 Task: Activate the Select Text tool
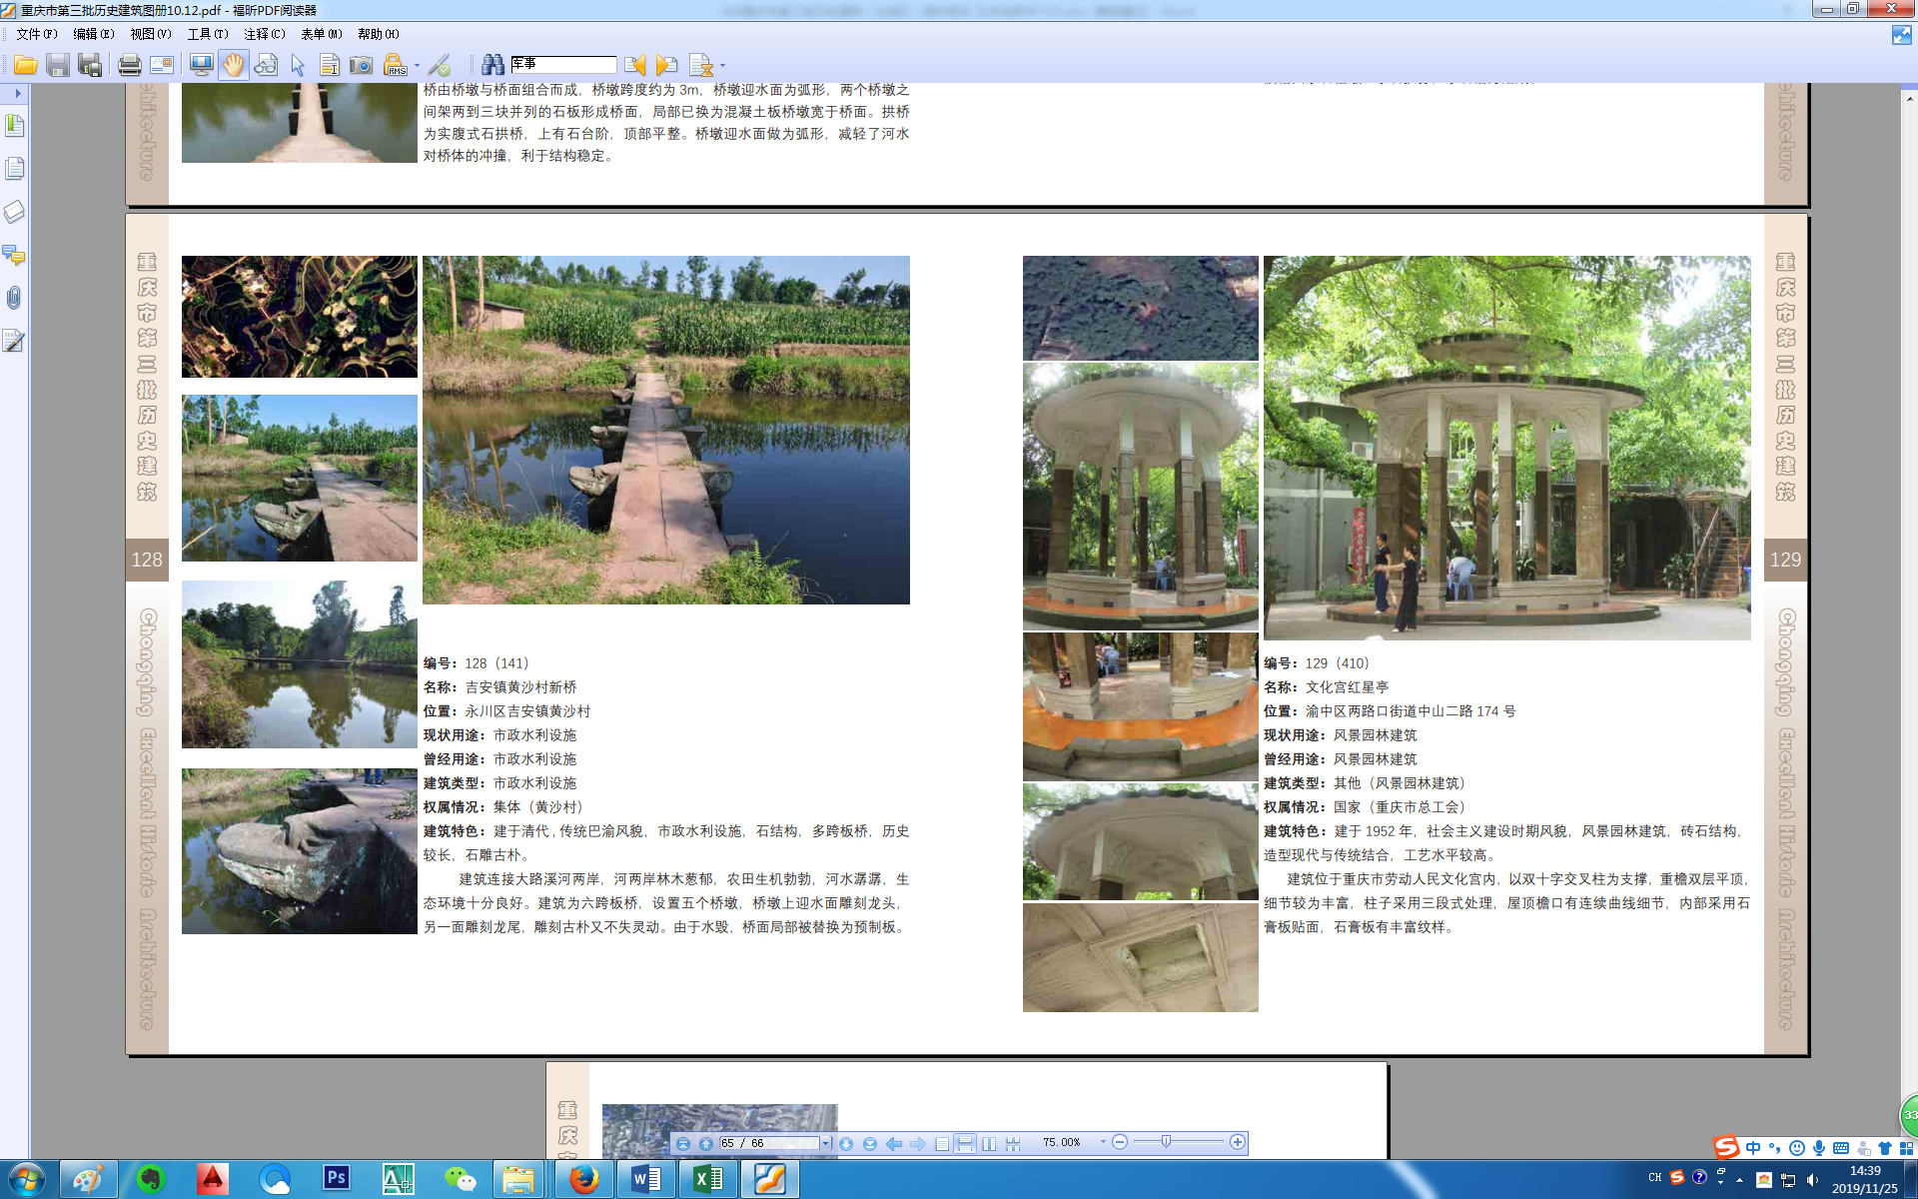pos(329,65)
